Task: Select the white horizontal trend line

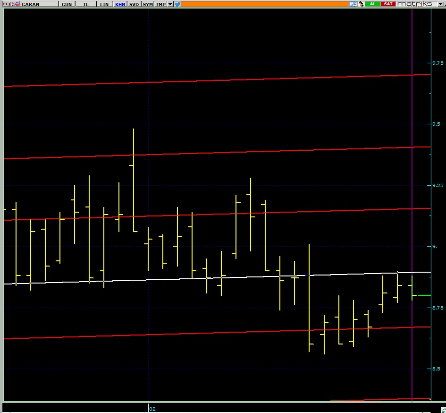Action: [217, 278]
